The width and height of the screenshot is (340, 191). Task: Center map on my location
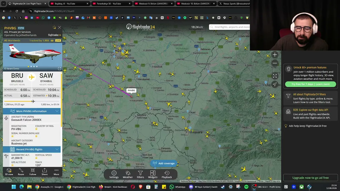(x=275, y=84)
